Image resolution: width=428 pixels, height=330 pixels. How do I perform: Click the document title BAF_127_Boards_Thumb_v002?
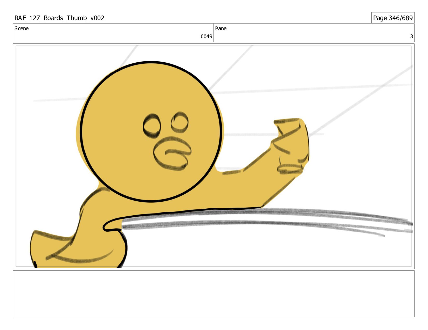coord(59,18)
